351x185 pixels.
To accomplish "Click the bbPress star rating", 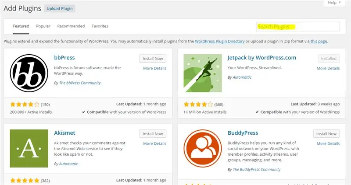I will (x=25, y=104).
